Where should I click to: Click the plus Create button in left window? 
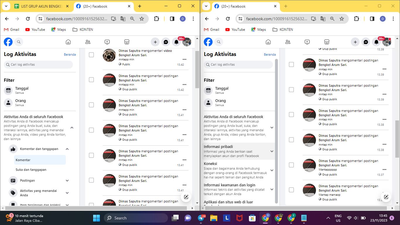[155, 42]
